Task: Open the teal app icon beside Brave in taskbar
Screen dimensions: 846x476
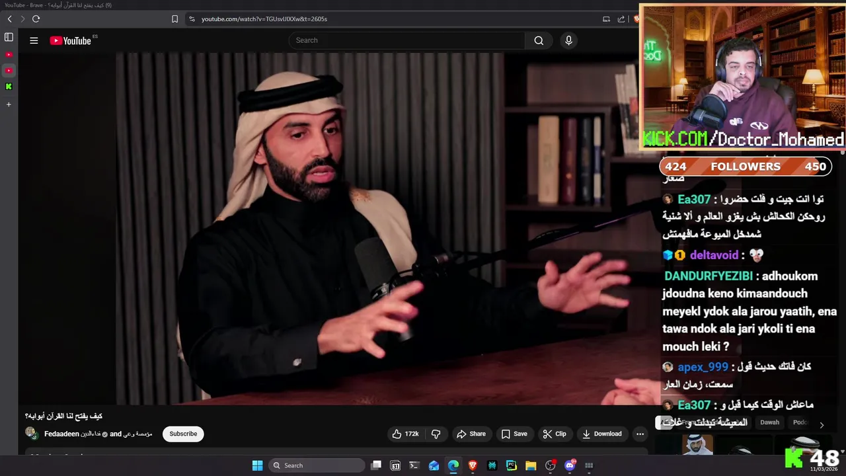Action: point(492,465)
